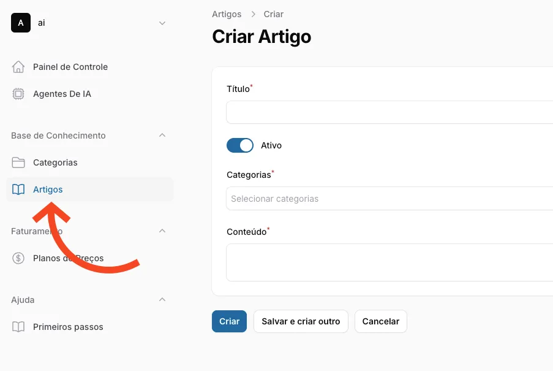The image size is (553, 371).
Task: Open the Agentes De IA menu item
Action: tap(62, 94)
